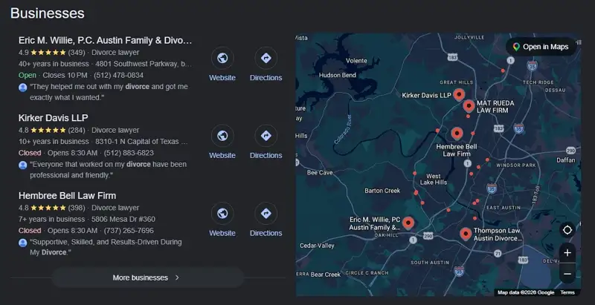Screen dimensions: 595x305
Task: Click the (349) review count
Action: (x=77, y=52)
